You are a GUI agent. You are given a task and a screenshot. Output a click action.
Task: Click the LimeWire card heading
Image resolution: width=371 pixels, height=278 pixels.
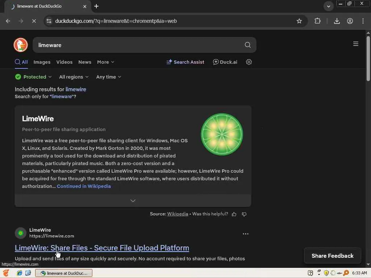coord(38,119)
